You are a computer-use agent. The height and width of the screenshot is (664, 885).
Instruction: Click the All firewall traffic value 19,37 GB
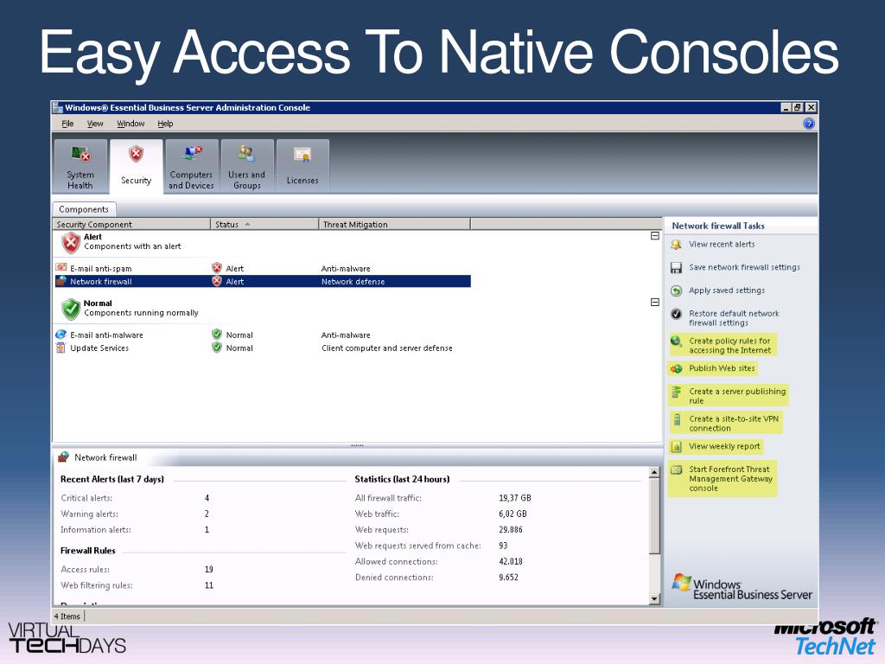(515, 498)
